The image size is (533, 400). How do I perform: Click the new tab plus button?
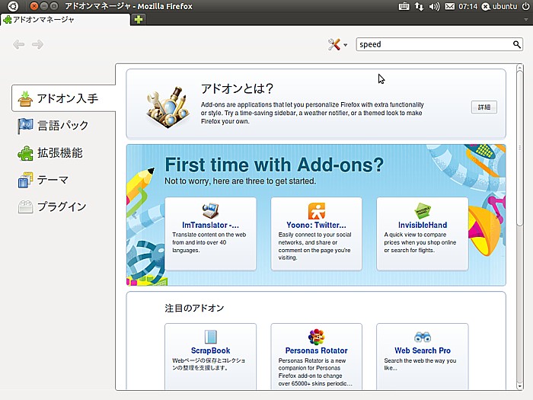tap(139, 19)
